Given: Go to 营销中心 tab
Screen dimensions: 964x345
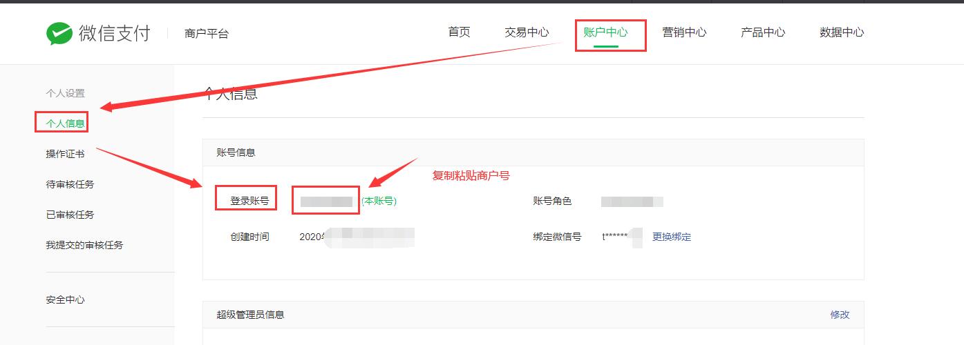Looking at the screenshot, I should click(x=684, y=32).
